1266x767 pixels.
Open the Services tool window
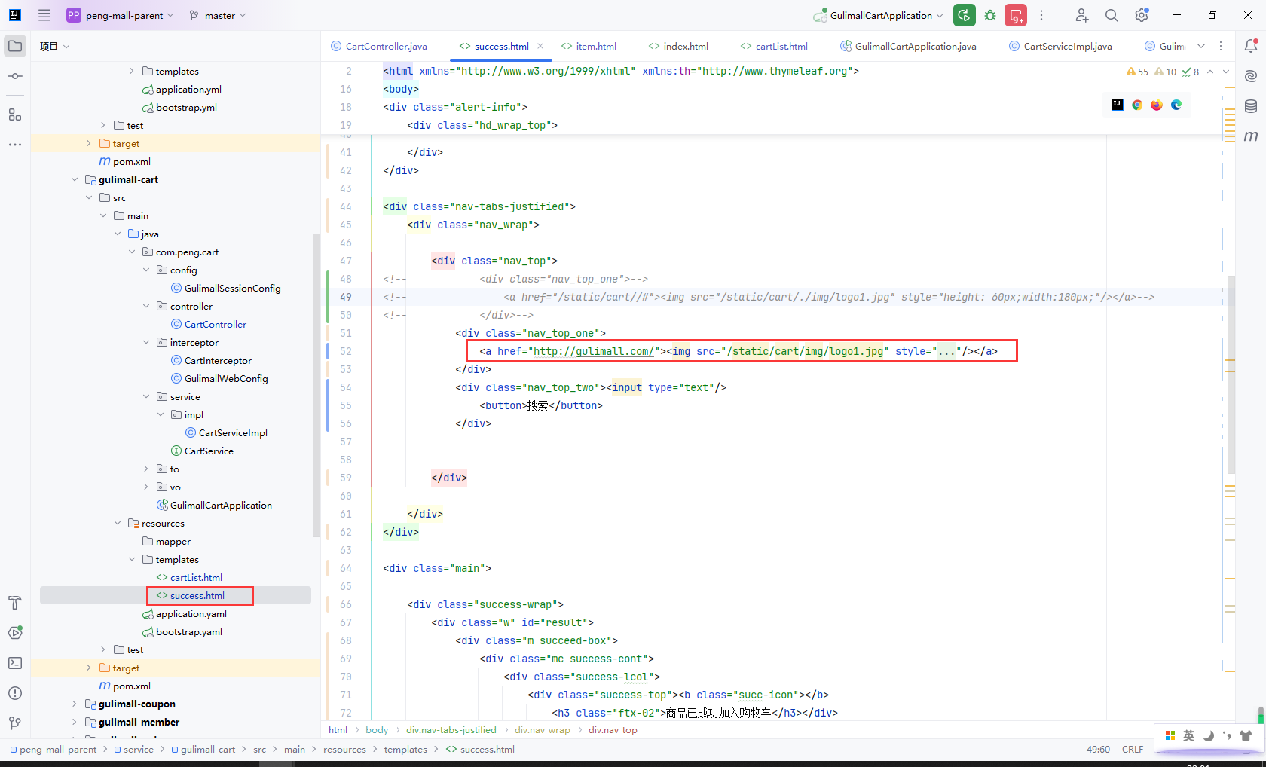15,633
